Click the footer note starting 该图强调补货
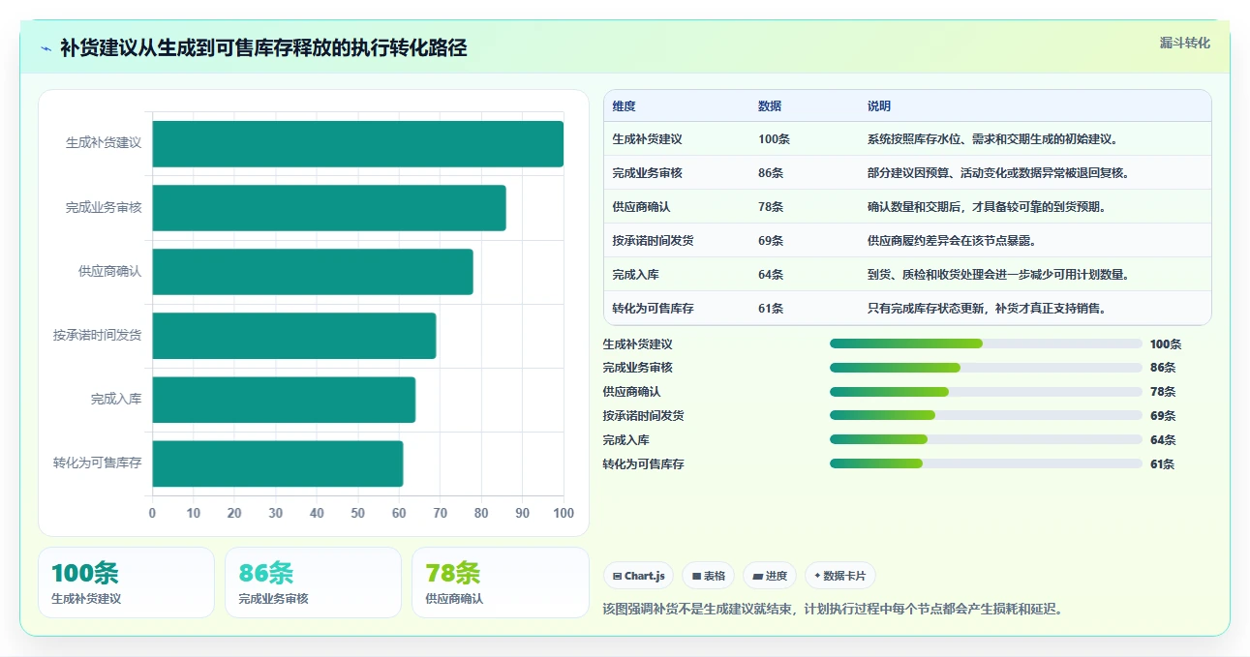This screenshot has width=1250, height=657. point(834,610)
